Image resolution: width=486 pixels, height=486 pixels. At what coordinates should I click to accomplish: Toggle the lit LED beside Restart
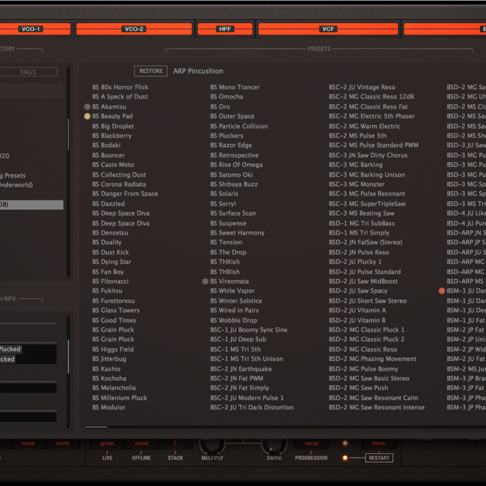tap(345, 458)
